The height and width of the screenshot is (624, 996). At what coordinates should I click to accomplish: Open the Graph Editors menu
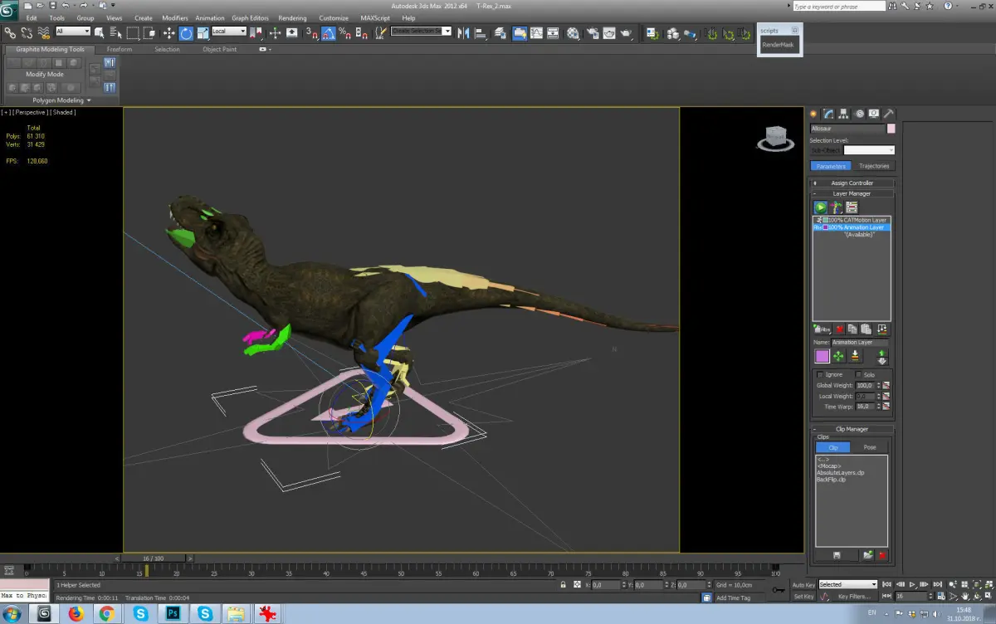(x=250, y=17)
